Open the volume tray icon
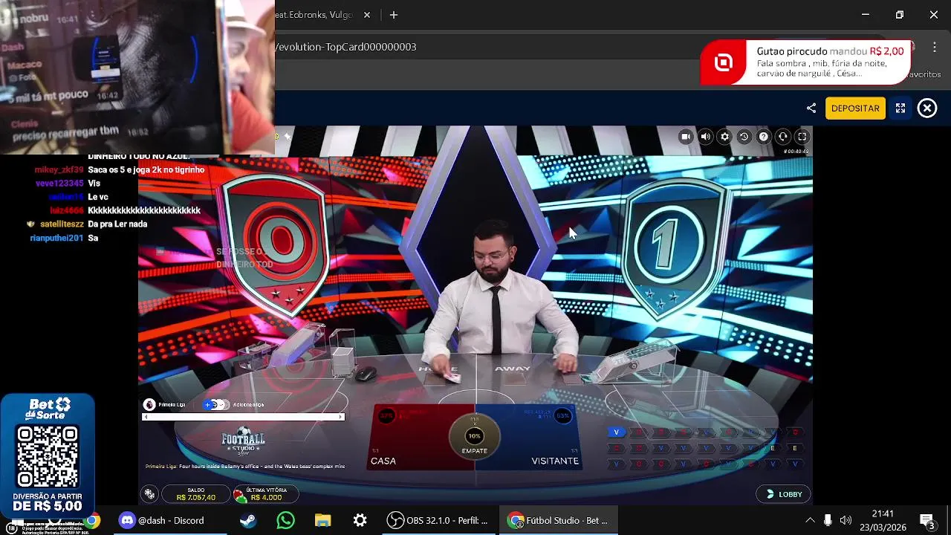The image size is (951, 535). 845,521
